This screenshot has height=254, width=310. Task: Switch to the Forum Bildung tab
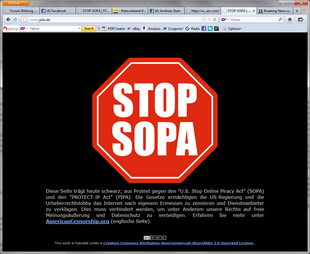tap(20, 11)
